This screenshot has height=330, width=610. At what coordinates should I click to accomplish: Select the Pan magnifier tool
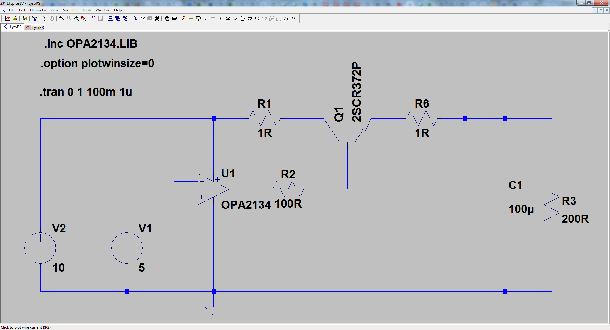[69, 18]
